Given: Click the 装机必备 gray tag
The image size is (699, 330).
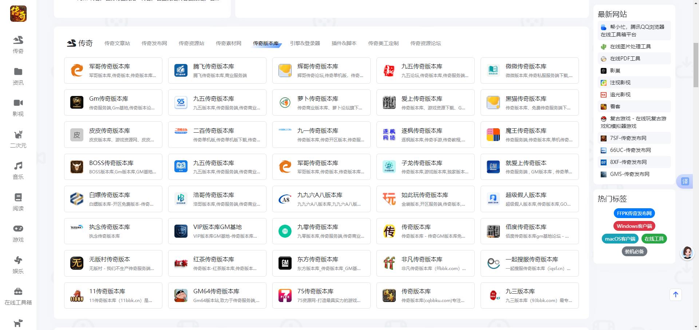Looking at the screenshot, I should tap(634, 251).
